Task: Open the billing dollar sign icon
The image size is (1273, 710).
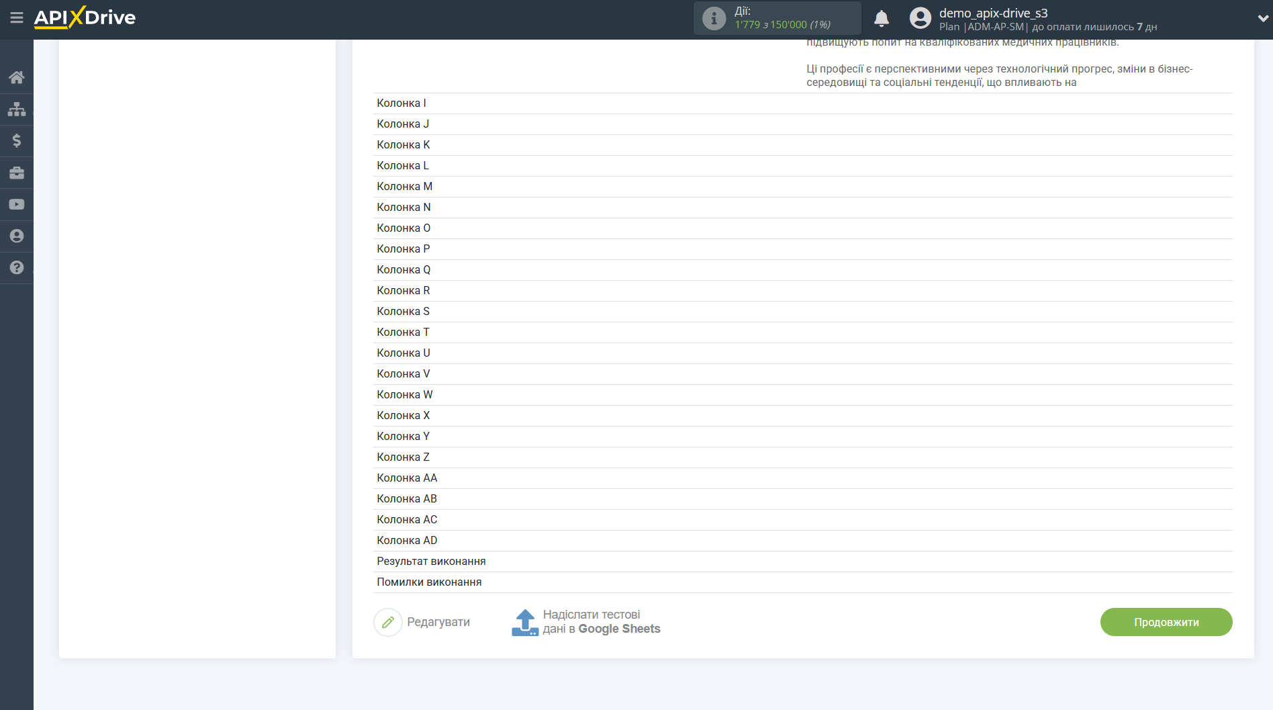Action: pyautogui.click(x=17, y=140)
